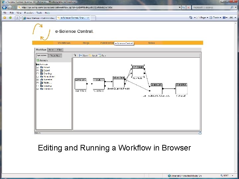Open the Tools menu in menu bar
The width and height of the screenshot is (239, 179).
pos(39,13)
